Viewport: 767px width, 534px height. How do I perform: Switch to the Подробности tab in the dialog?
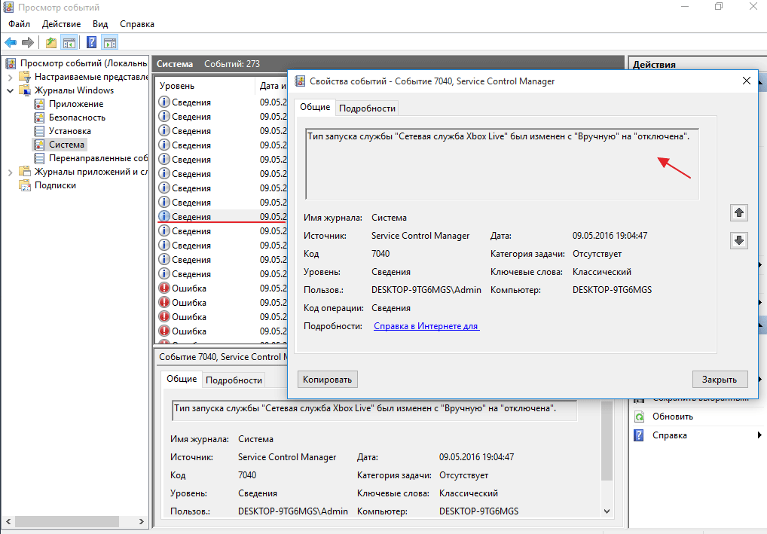click(367, 108)
